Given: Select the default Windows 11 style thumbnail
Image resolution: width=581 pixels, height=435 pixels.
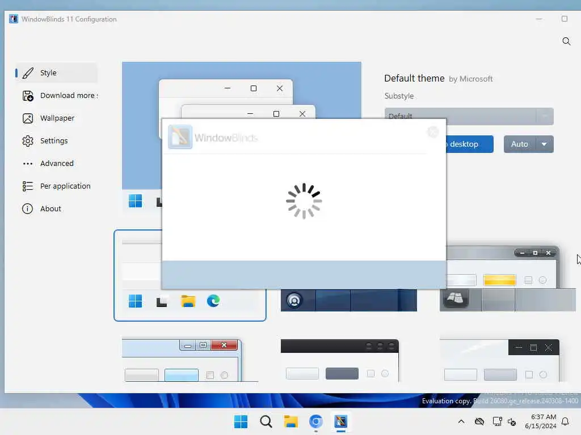Looking at the screenshot, I should pyautogui.click(x=190, y=276).
